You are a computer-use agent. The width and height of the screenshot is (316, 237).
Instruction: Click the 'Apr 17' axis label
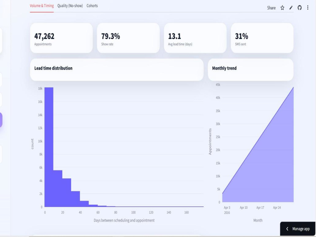[260, 208]
